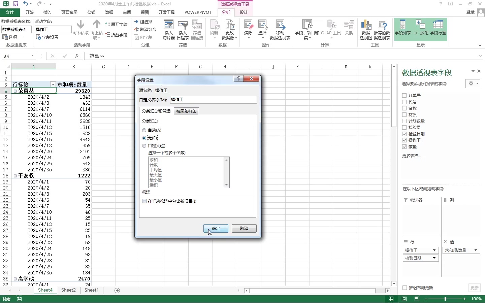Screen dimensions: 485x303
Task: Click the 自定义名称 input field
Action: (x=213, y=100)
